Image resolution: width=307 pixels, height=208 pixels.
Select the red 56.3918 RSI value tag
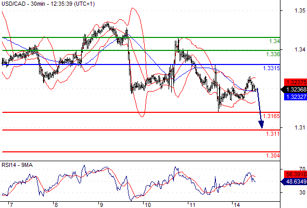tap(296, 174)
